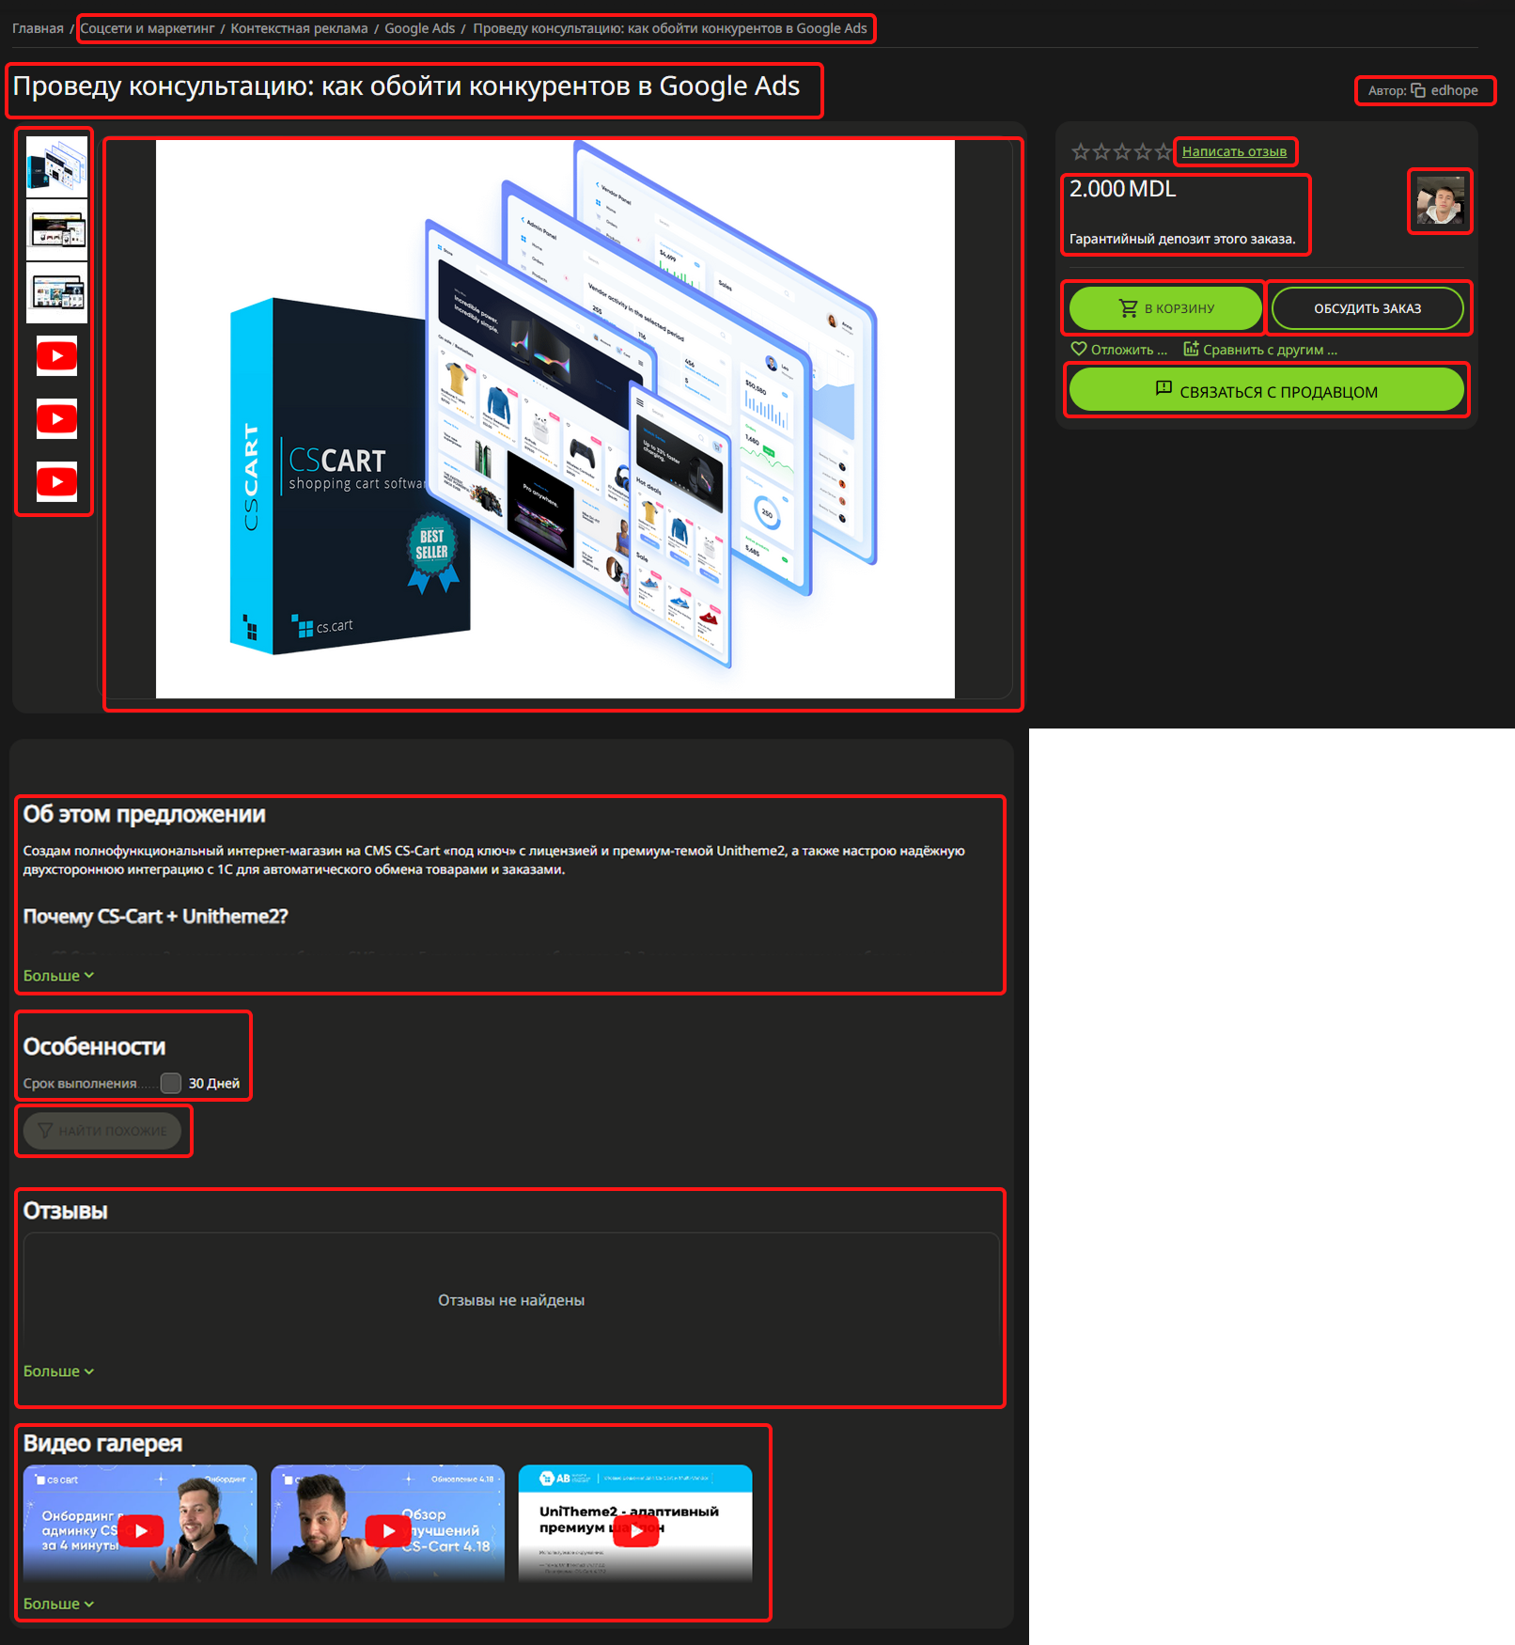Click the seller's avatar photo
The width and height of the screenshot is (1515, 1645).
click(1440, 200)
